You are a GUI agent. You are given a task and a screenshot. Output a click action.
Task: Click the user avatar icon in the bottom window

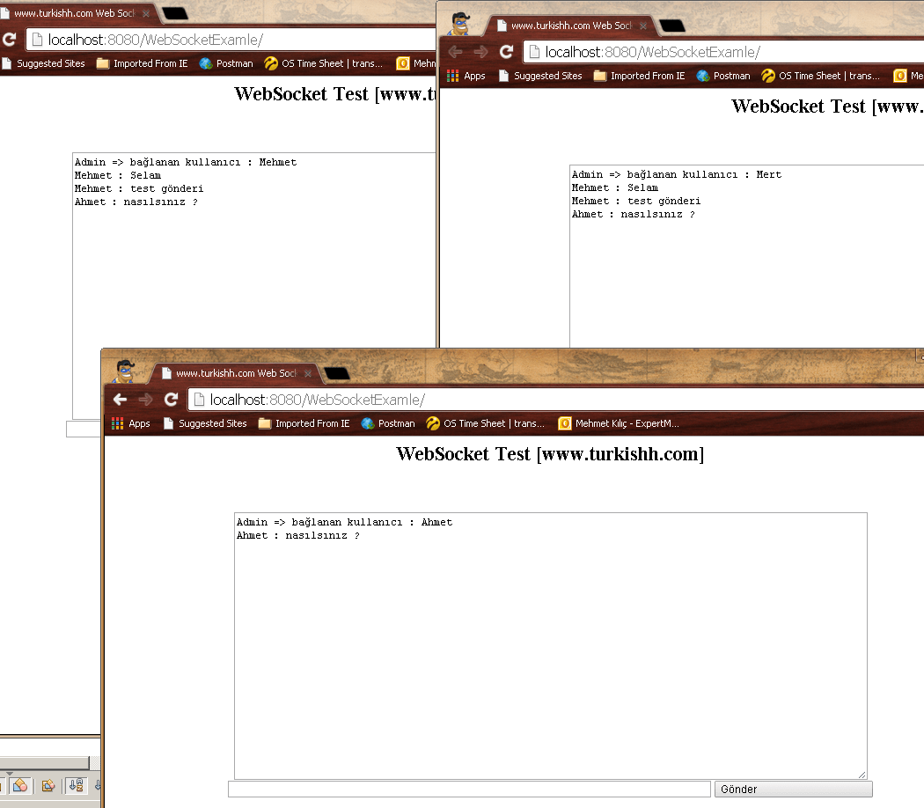[126, 371]
